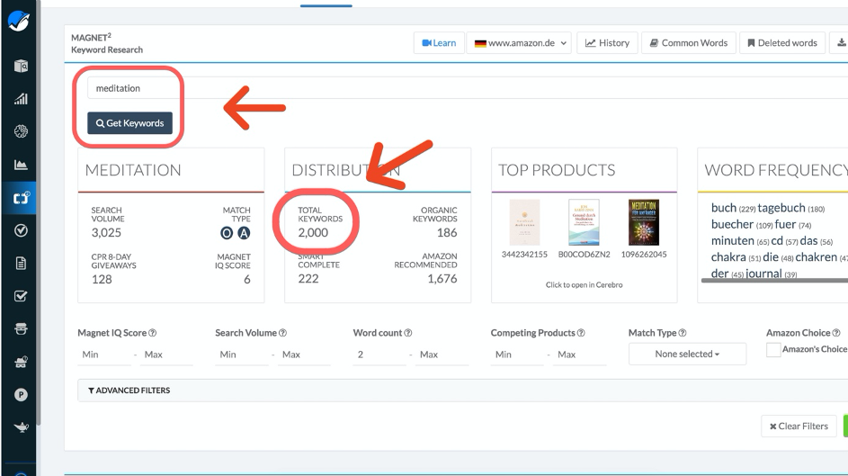848x476 pixels.
Task: Click help icon beside Magnet IQ Score
Action: click(x=153, y=333)
